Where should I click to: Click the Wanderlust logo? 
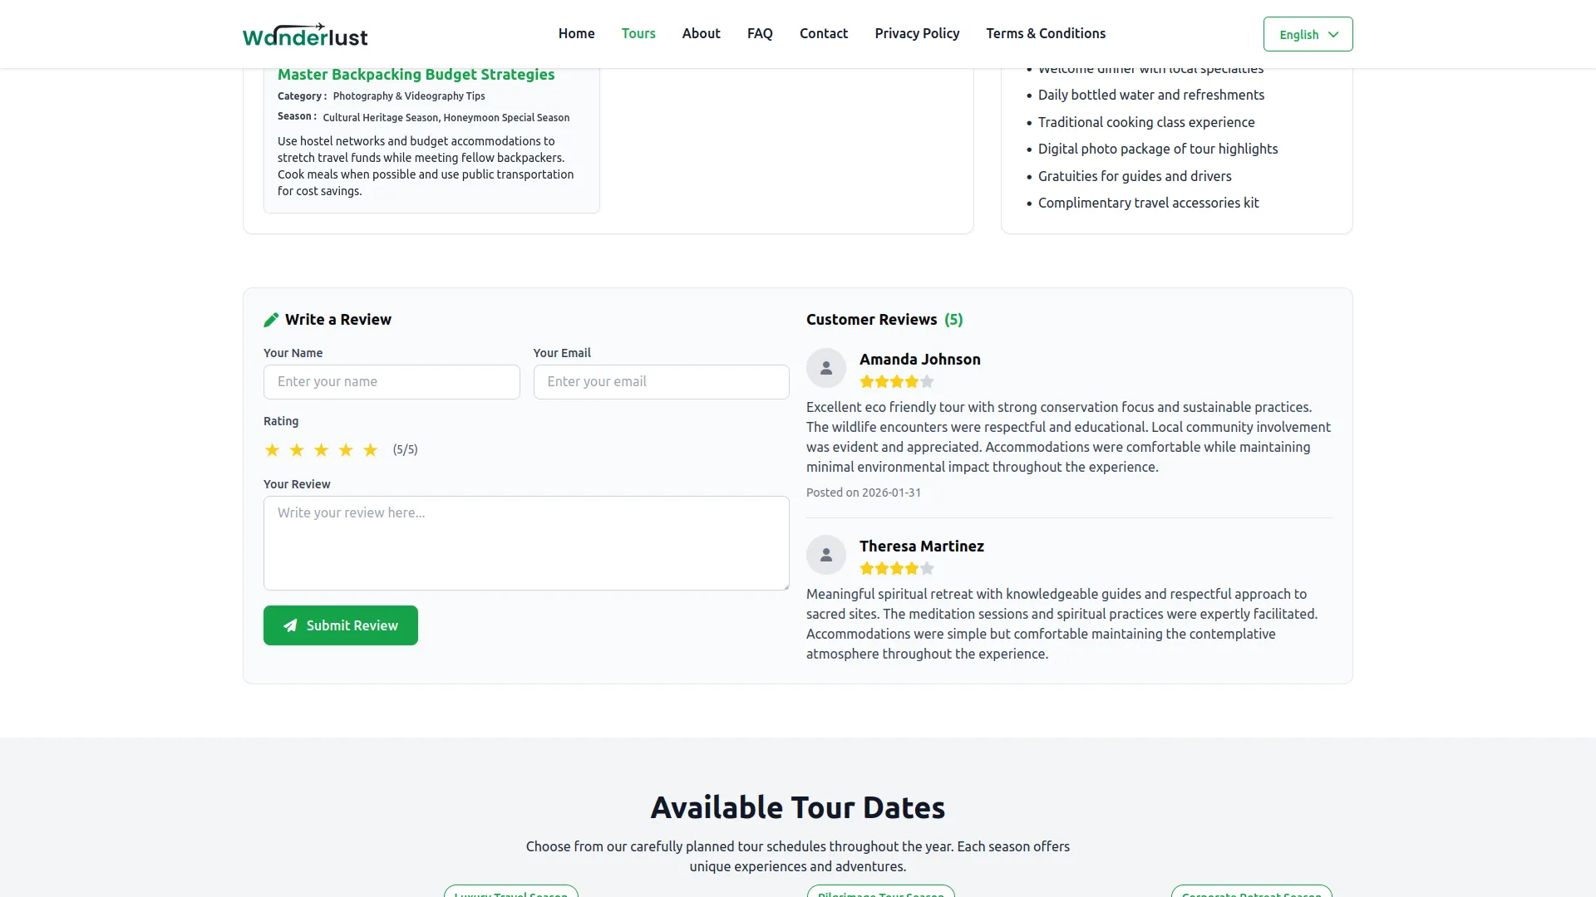click(x=304, y=33)
